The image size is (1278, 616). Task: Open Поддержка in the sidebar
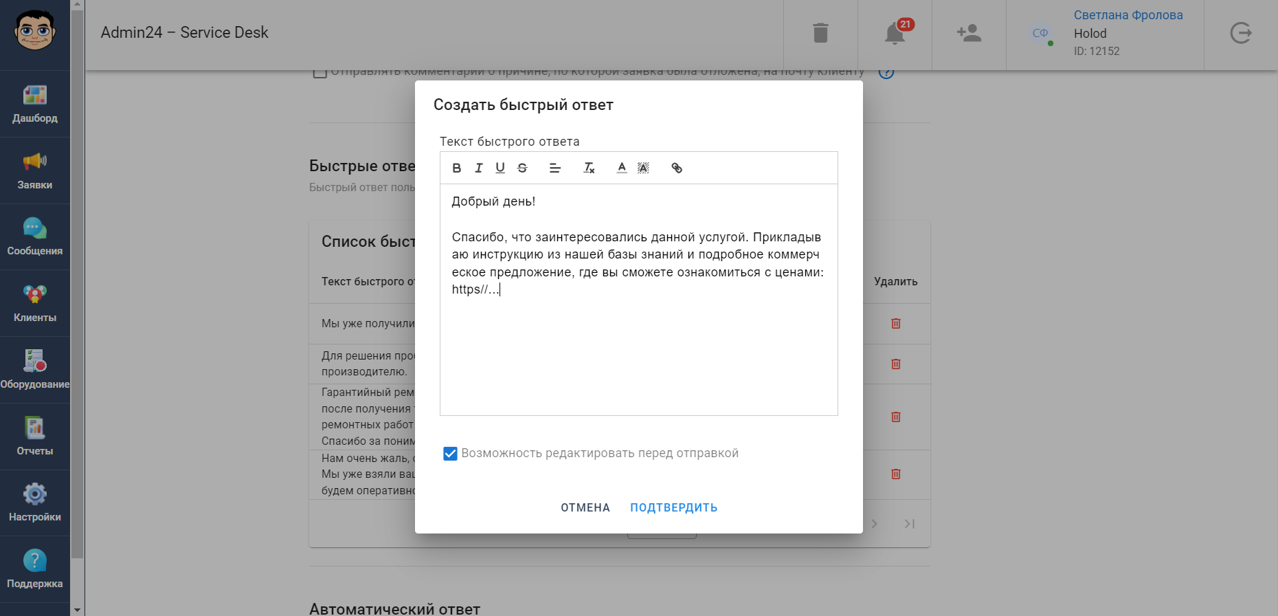pyautogui.click(x=35, y=569)
